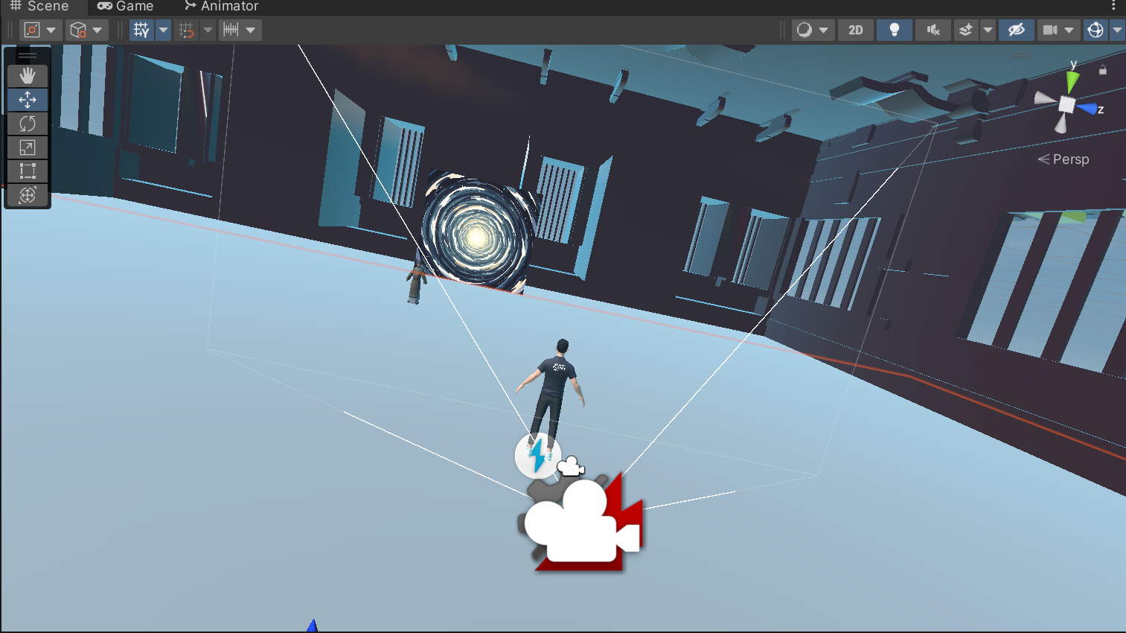This screenshot has width=1126, height=633.
Task: Open the shading mode dropdown arrow
Action: pos(824,30)
